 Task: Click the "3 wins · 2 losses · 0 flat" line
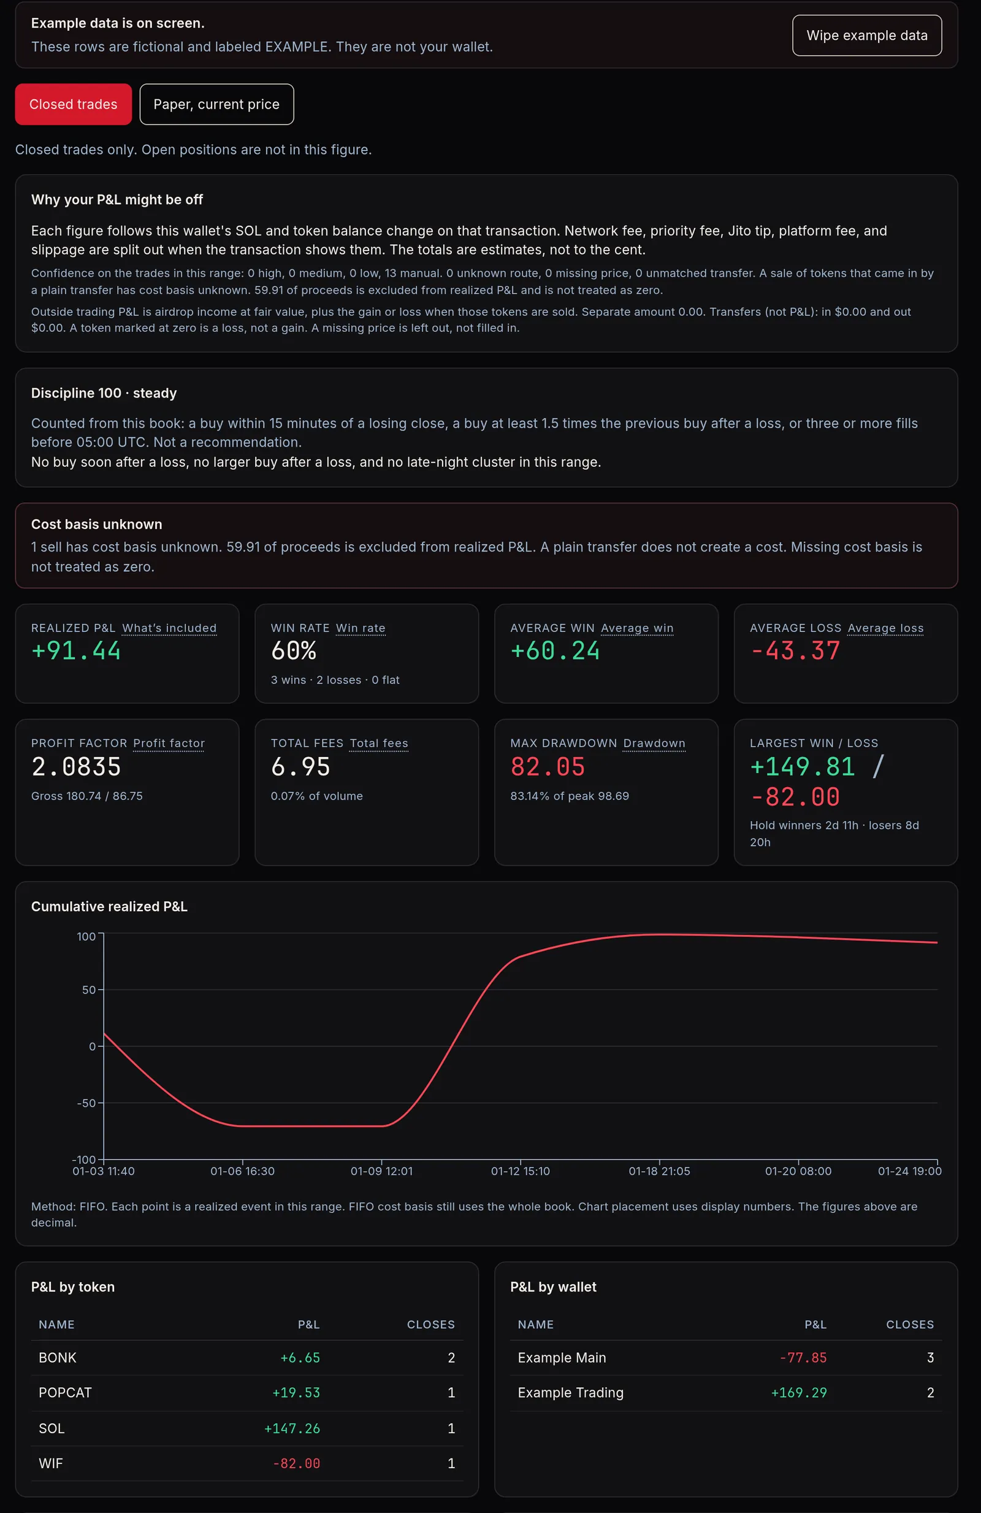[335, 680]
